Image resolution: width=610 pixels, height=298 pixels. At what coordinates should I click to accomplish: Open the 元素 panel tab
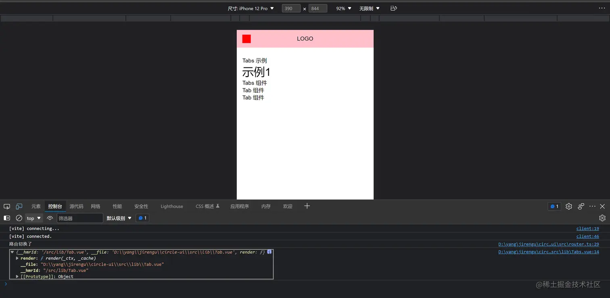pos(36,206)
